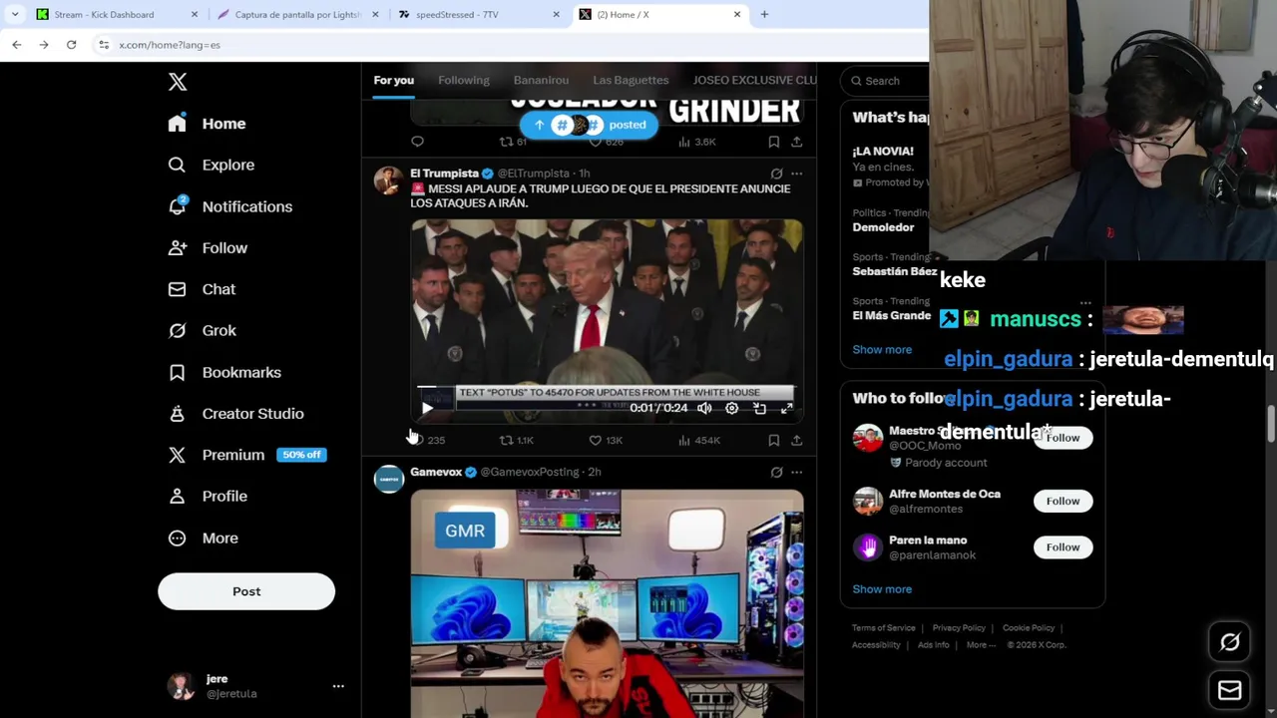Viewport: 1277px width, 718px height.
Task: Reply to the top partially visible post
Action: click(x=417, y=142)
